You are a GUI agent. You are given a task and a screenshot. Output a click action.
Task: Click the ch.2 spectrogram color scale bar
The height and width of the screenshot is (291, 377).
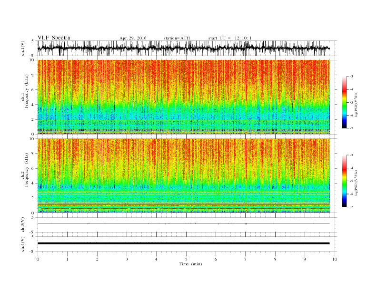click(x=344, y=181)
